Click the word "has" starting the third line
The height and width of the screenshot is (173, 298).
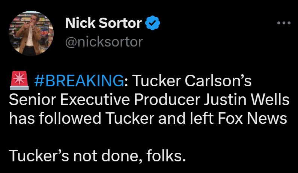click(x=20, y=119)
